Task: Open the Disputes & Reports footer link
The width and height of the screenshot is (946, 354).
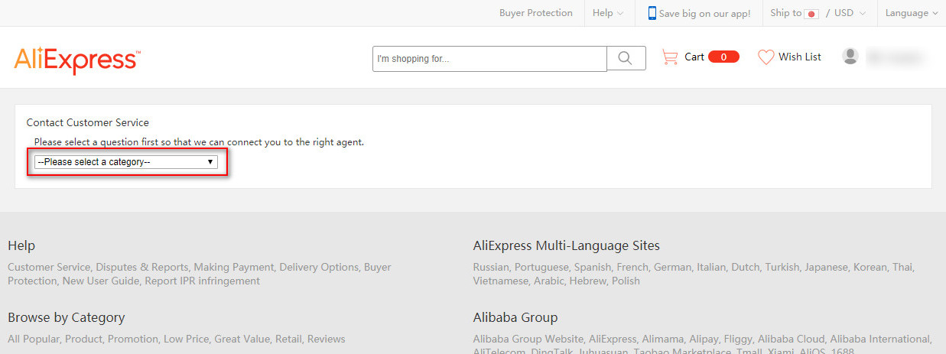Action: tap(142, 267)
